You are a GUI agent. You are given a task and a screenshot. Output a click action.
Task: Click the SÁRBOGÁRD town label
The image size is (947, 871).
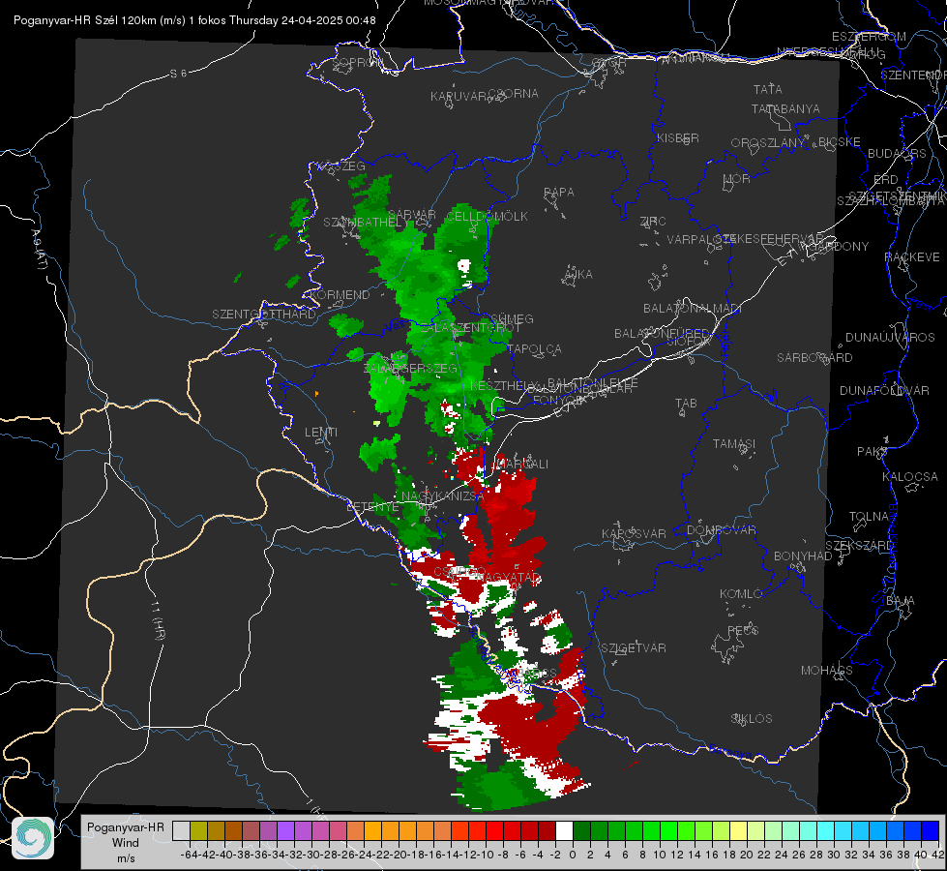coord(814,358)
